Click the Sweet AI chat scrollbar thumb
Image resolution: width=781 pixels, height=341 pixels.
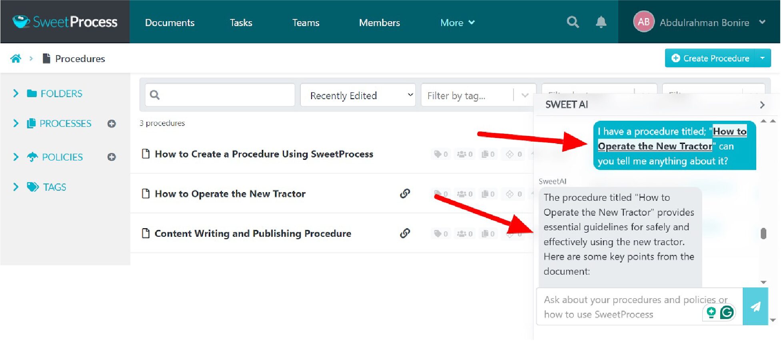pyautogui.click(x=763, y=233)
